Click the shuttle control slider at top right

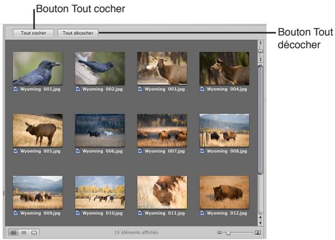[x=261, y=51]
